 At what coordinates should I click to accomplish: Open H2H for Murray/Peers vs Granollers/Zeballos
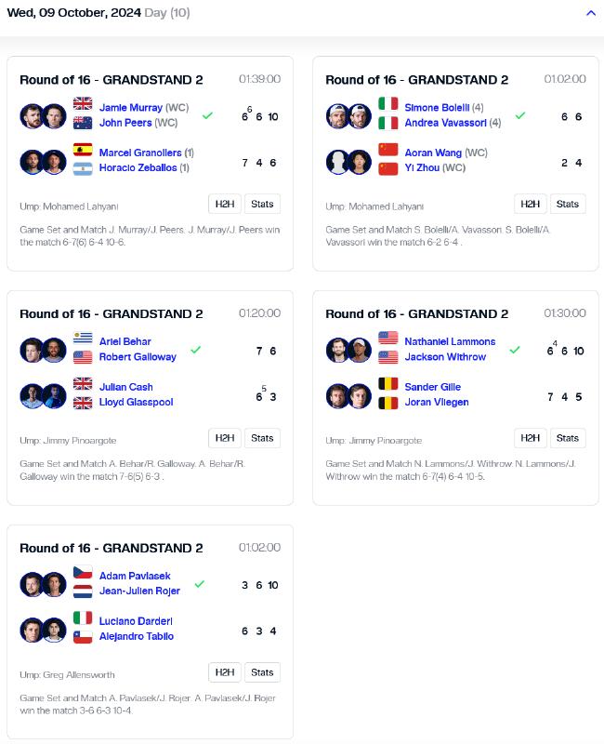click(225, 204)
